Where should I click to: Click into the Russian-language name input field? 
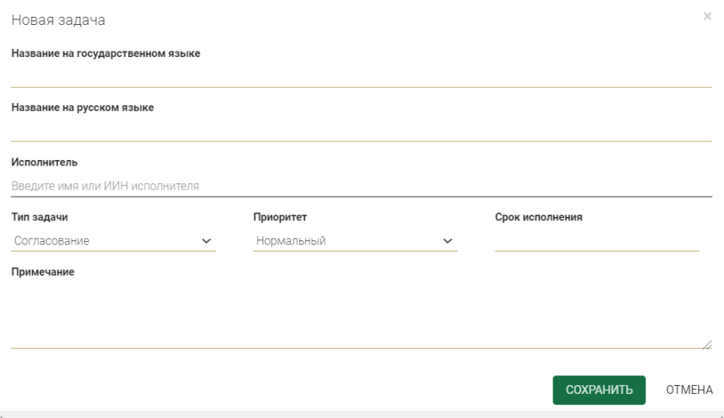pos(361,130)
